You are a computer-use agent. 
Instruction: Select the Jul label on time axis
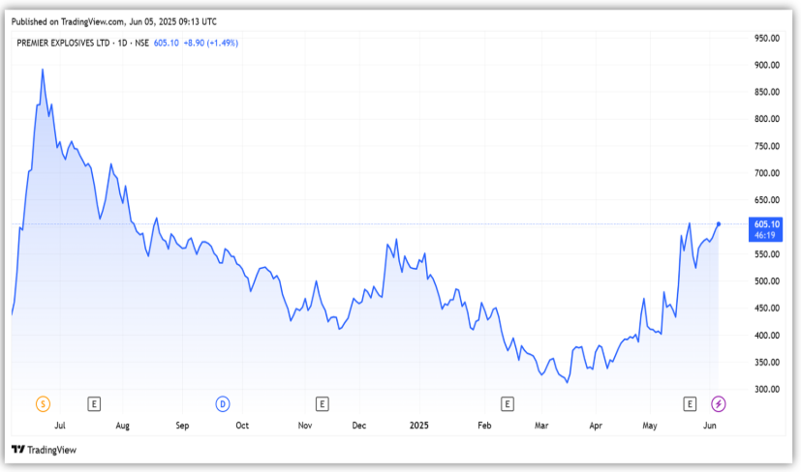point(60,425)
